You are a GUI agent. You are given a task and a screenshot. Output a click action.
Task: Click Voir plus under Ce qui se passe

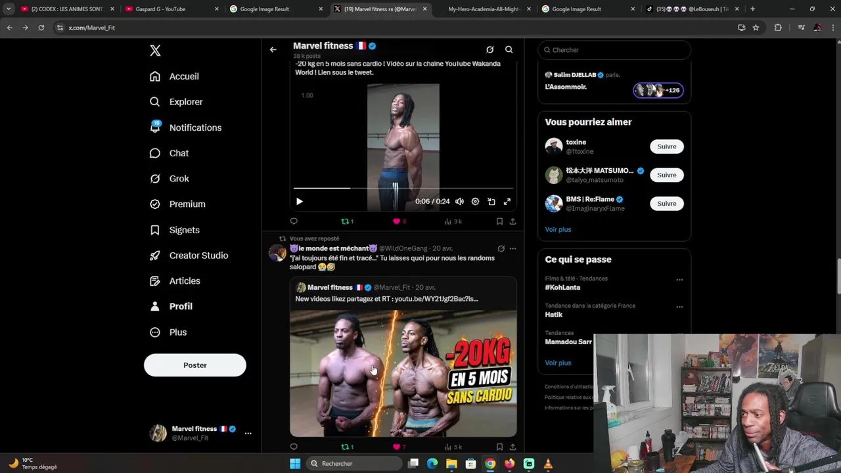tap(558, 363)
